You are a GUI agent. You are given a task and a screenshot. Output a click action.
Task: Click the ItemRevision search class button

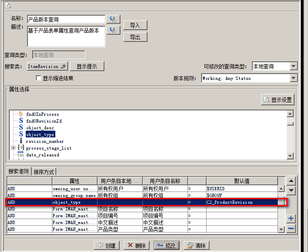(47, 66)
